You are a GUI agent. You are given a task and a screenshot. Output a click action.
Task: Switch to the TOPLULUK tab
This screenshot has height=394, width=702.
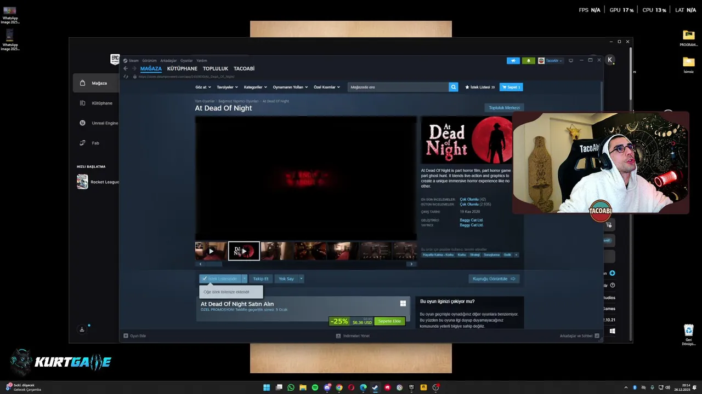tap(216, 69)
